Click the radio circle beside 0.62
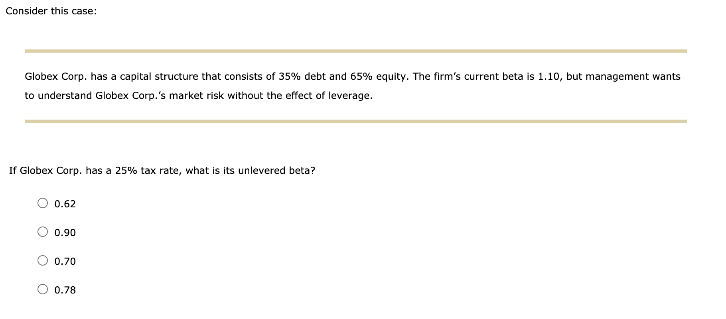 point(43,203)
